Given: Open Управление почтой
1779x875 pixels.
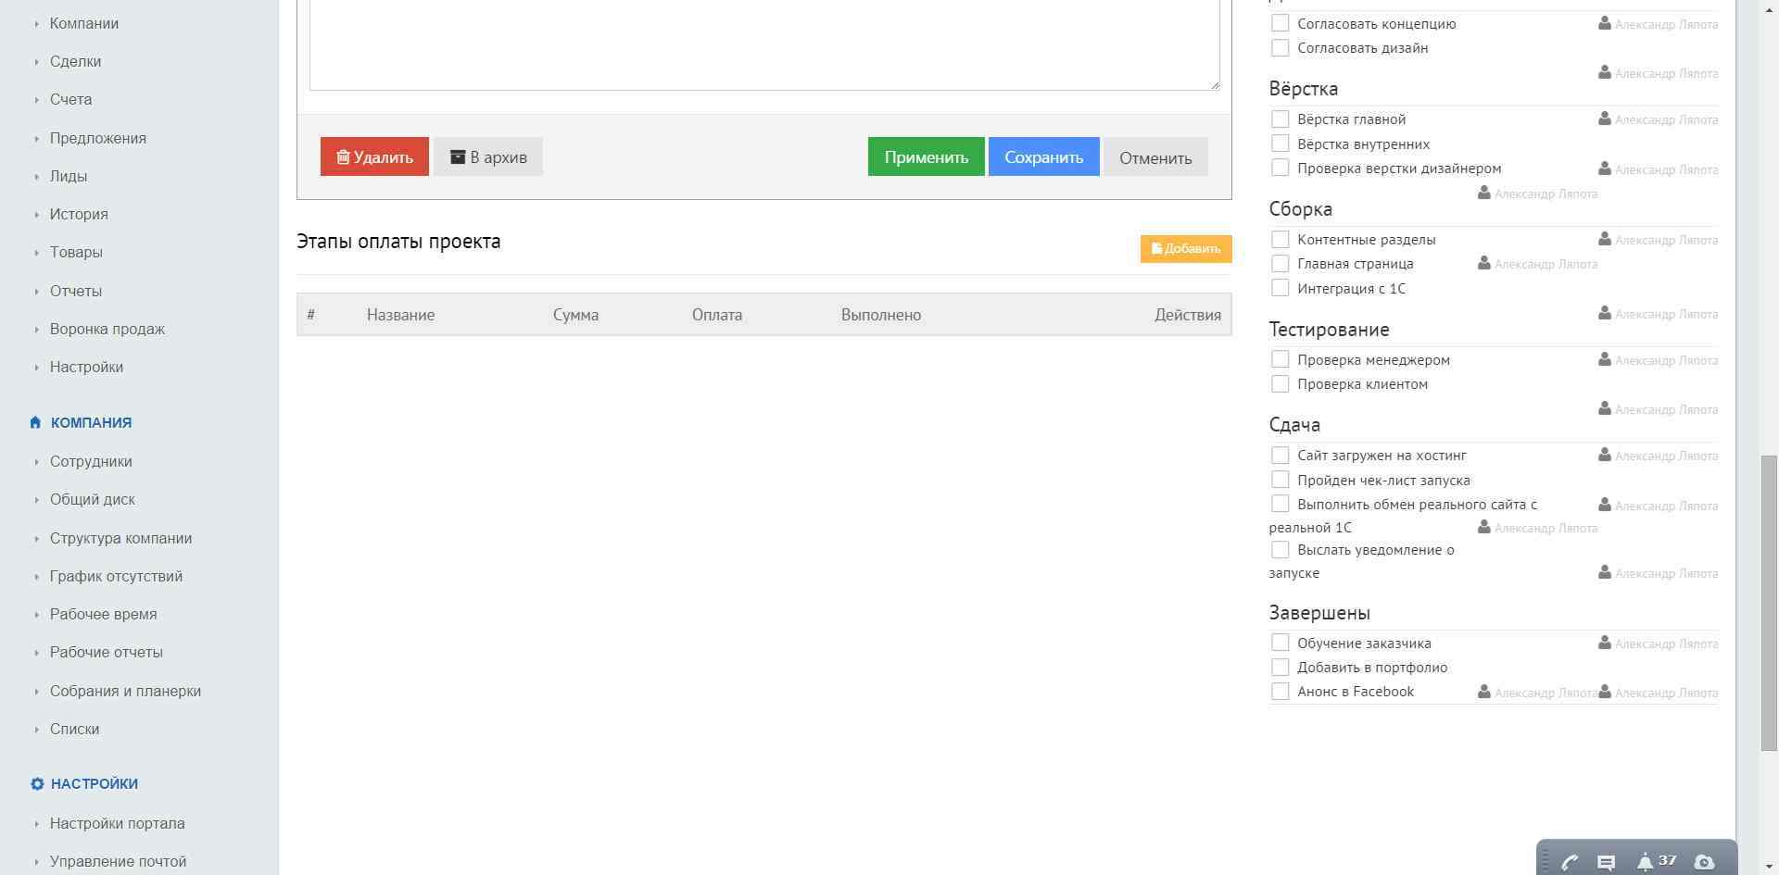Looking at the screenshot, I should click(x=118, y=861).
